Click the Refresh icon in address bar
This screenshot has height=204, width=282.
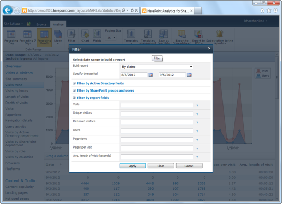(132, 10)
